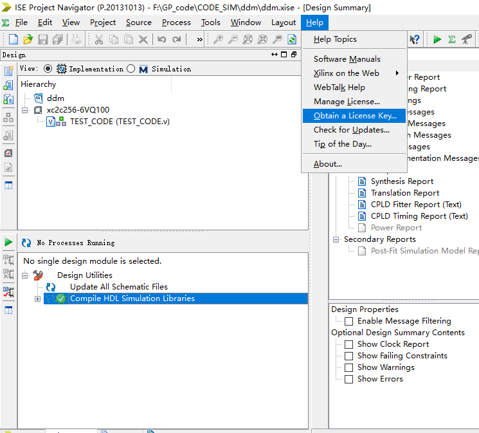The width and height of the screenshot is (479, 433).
Task: Collapse the xc2c256-6VQ100 device node
Action: [x=24, y=110]
